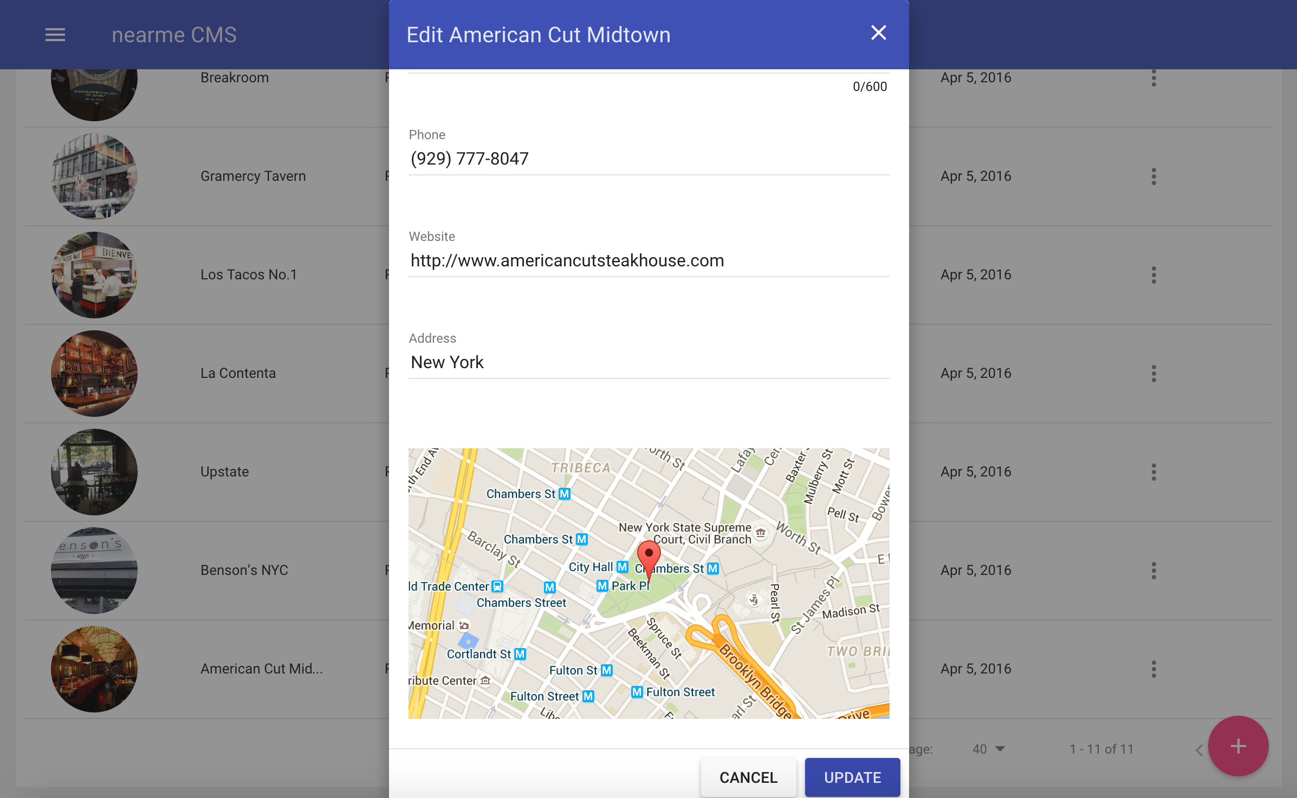Viewport: 1297px width, 798px height.
Task: Open the overflow menu for Benson's NYC
Action: tap(1154, 570)
